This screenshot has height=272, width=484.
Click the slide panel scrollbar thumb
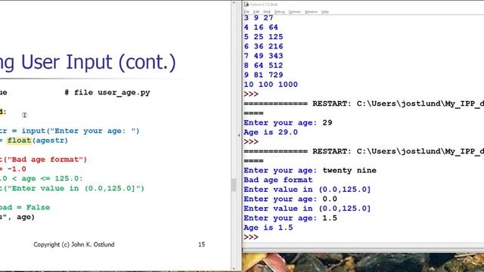pyautogui.click(x=234, y=184)
